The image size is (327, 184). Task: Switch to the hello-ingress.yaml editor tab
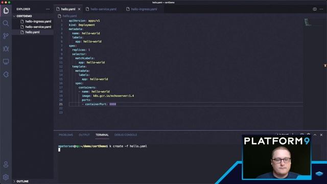[x=144, y=9]
